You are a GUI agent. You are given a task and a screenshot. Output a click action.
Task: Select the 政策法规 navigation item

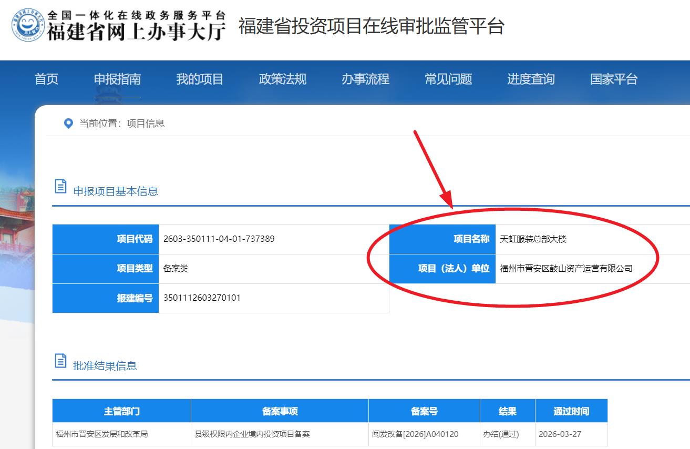pos(283,79)
